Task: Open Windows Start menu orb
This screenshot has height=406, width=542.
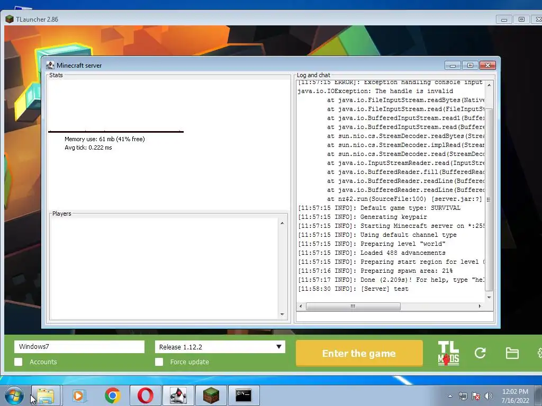Action: tap(14, 395)
